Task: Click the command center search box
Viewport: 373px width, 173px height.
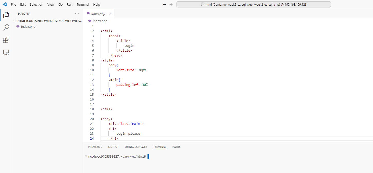Action: click(x=253, y=5)
